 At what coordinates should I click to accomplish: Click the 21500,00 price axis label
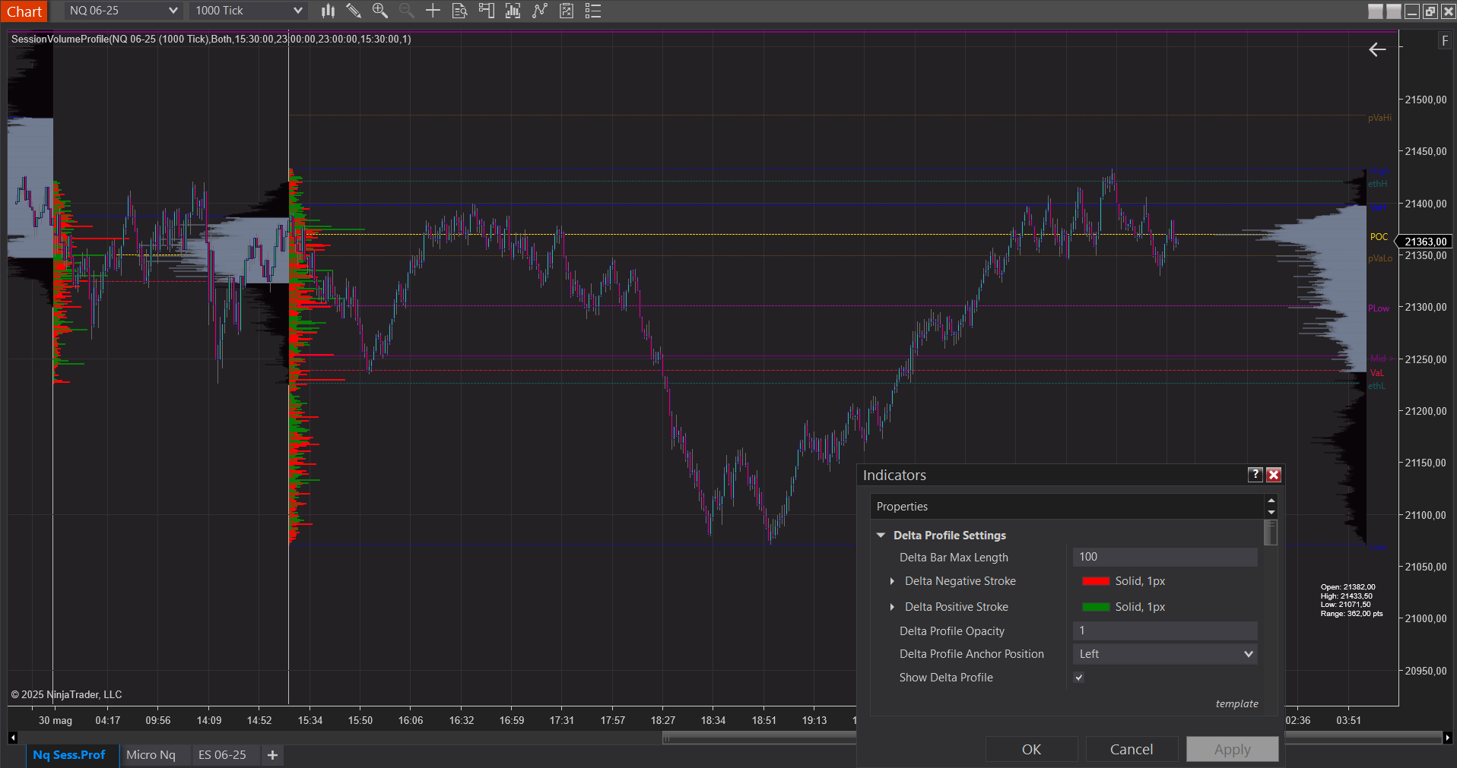(x=1426, y=100)
